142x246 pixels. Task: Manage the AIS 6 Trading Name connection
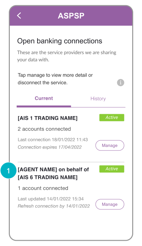pyautogui.click(x=110, y=204)
